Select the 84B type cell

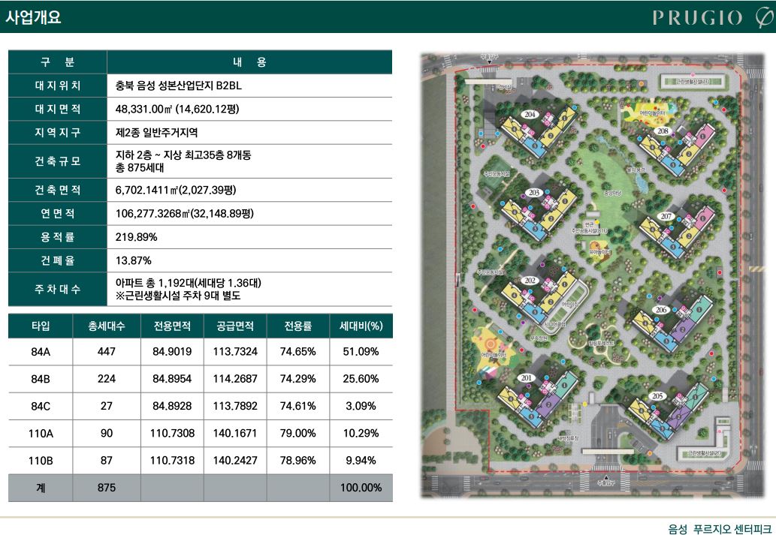[x=41, y=379]
